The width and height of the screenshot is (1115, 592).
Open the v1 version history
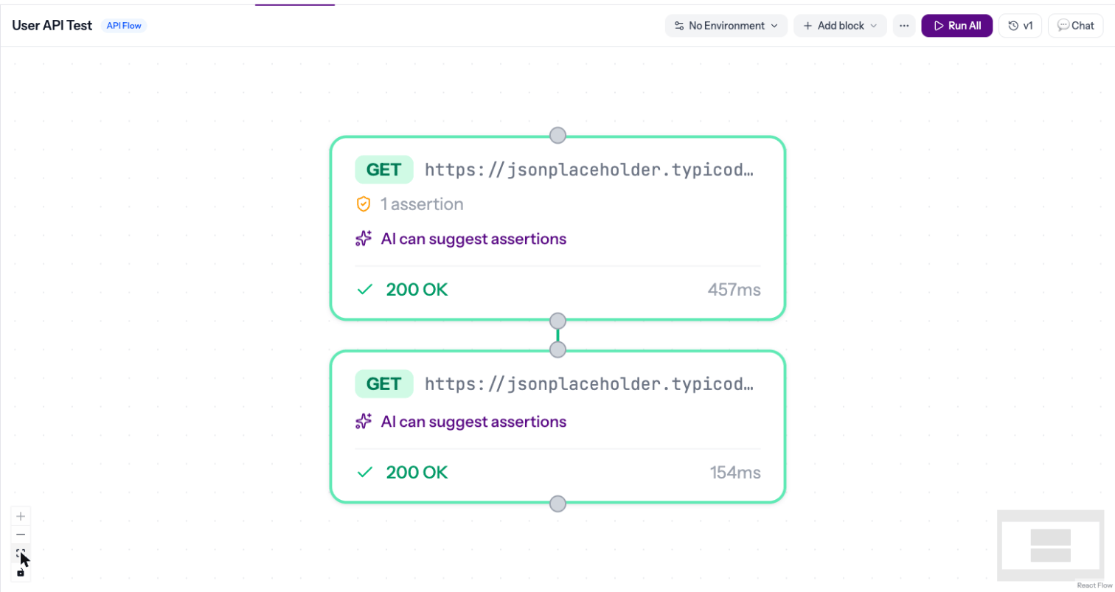pos(1021,26)
